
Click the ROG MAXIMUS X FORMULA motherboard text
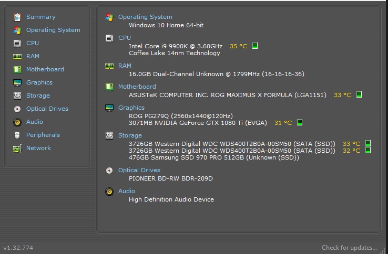click(x=228, y=95)
